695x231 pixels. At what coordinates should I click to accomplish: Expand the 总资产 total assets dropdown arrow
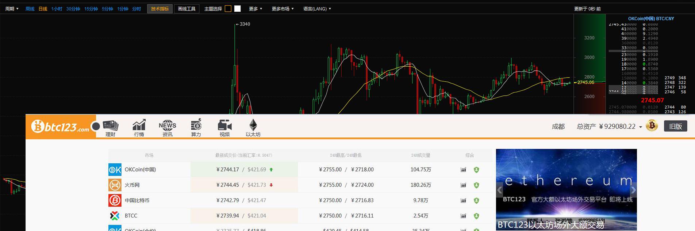(640, 127)
